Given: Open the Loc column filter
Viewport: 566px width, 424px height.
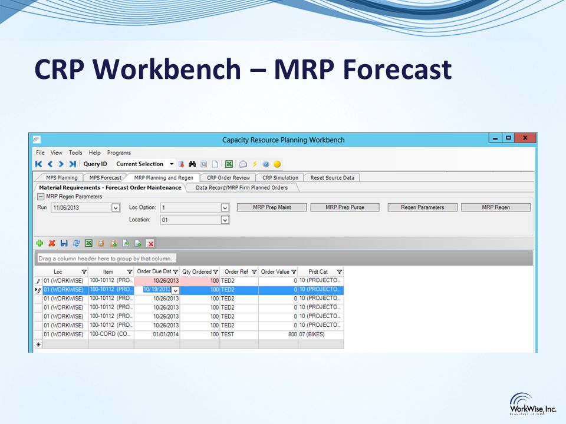Looking at the screenshot, I should tap(84, 272).
